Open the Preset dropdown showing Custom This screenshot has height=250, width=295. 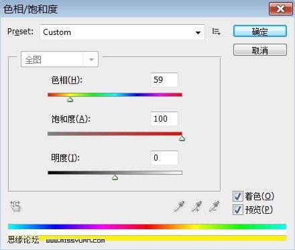[x=122, y=32]
